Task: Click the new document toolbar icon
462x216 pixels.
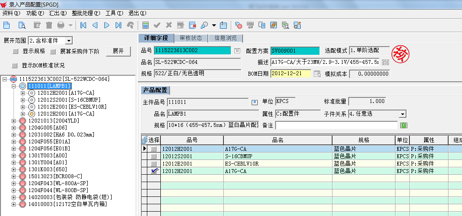Action: pos(6,25)
